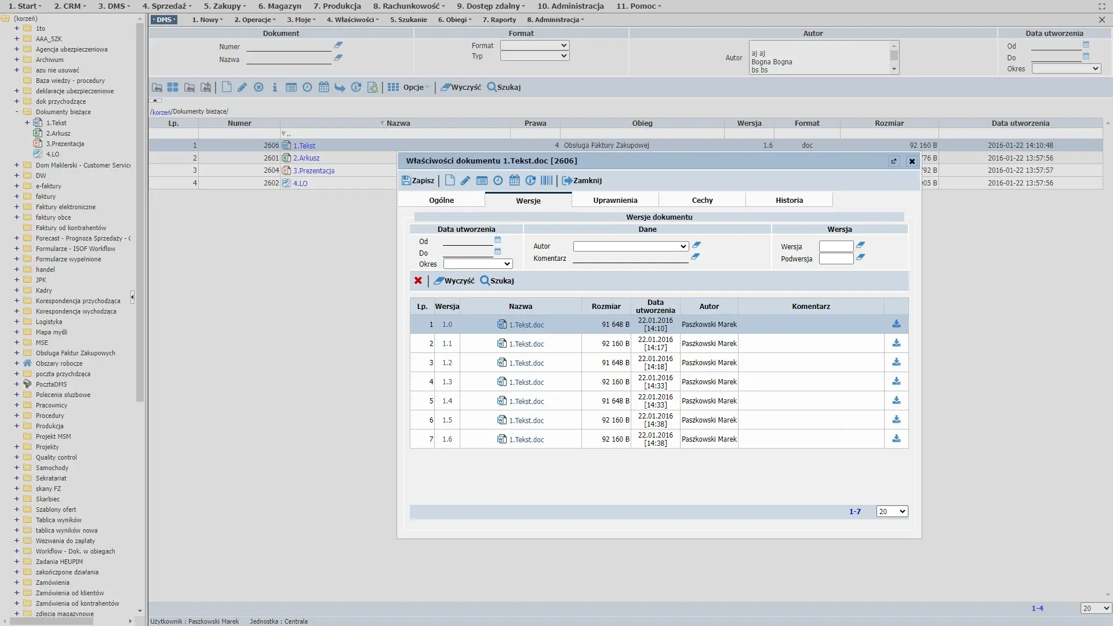Viewport: 1113px width, 626px height.
Task: Collapse the Dokumenty bieżące folder
Action: coord(17,112)
